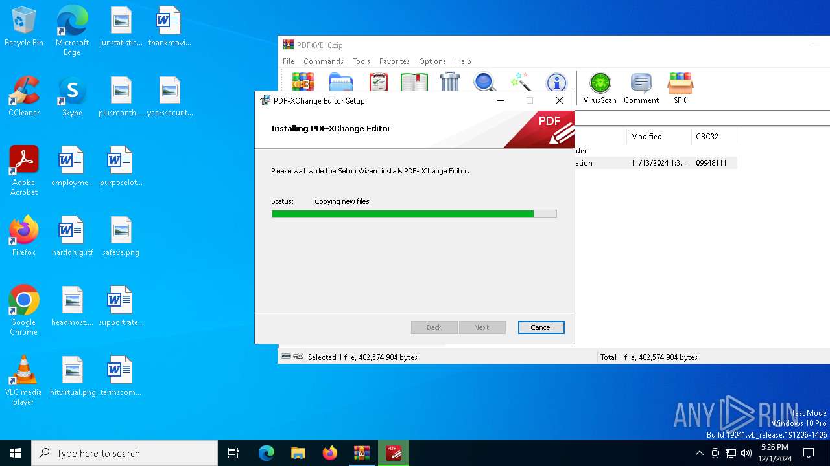Click Windows Start button

16,453
